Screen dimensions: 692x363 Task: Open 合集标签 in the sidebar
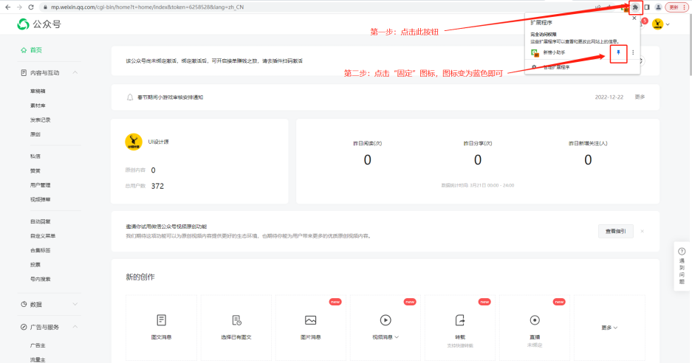point(40,251)
